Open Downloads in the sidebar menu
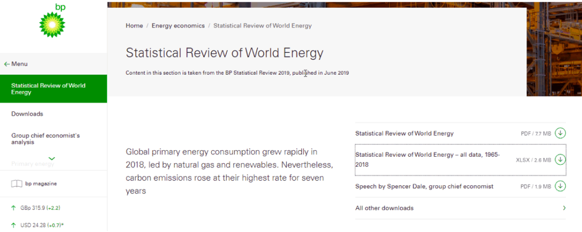Viewport: 582px width, 232px height. tap(27, 114)
